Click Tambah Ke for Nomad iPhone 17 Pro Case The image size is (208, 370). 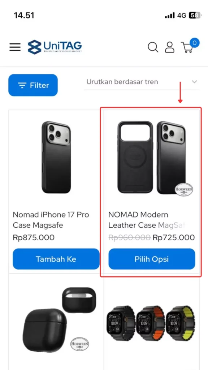[56, 259]
